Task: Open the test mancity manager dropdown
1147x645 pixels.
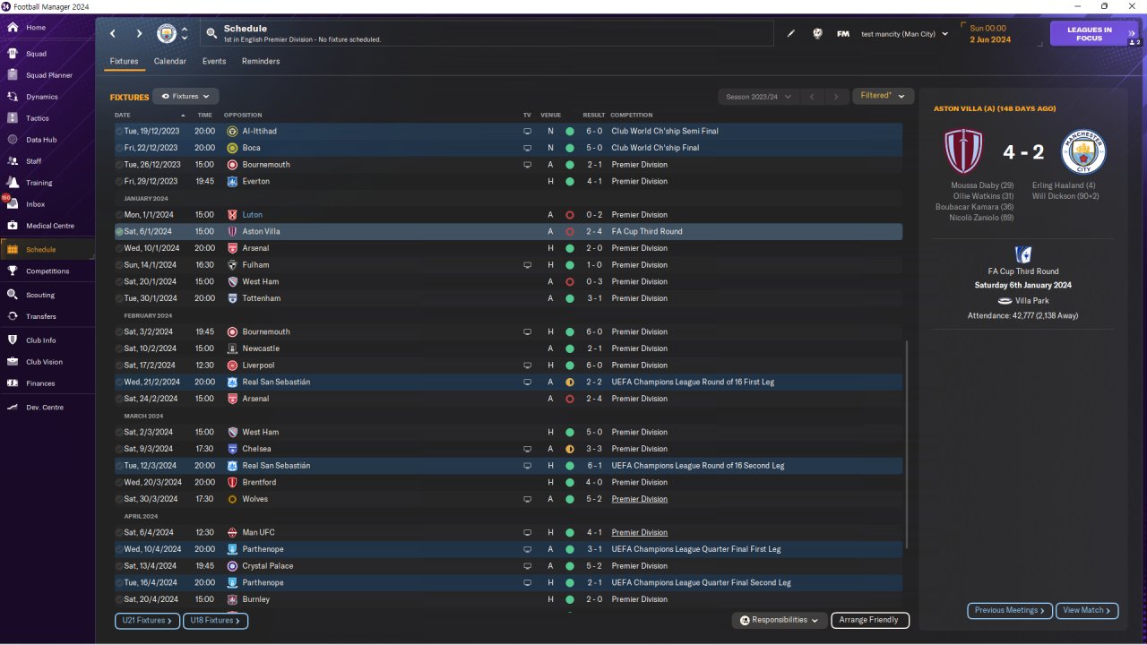Action: pos(904,34)
